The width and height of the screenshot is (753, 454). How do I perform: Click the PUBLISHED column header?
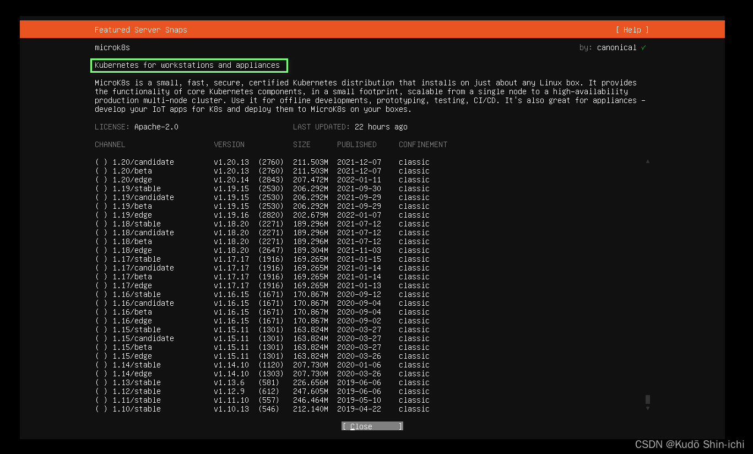pyautogui.click(x=357, y=144)
